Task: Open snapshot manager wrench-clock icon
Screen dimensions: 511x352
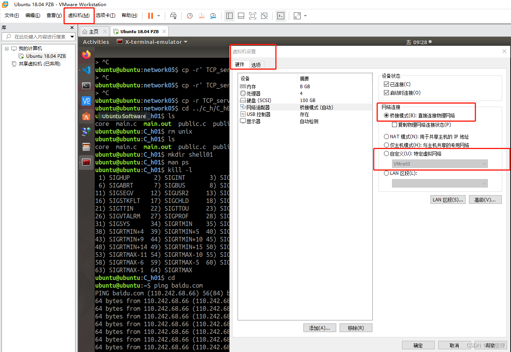Action: [x=213, y=16]
